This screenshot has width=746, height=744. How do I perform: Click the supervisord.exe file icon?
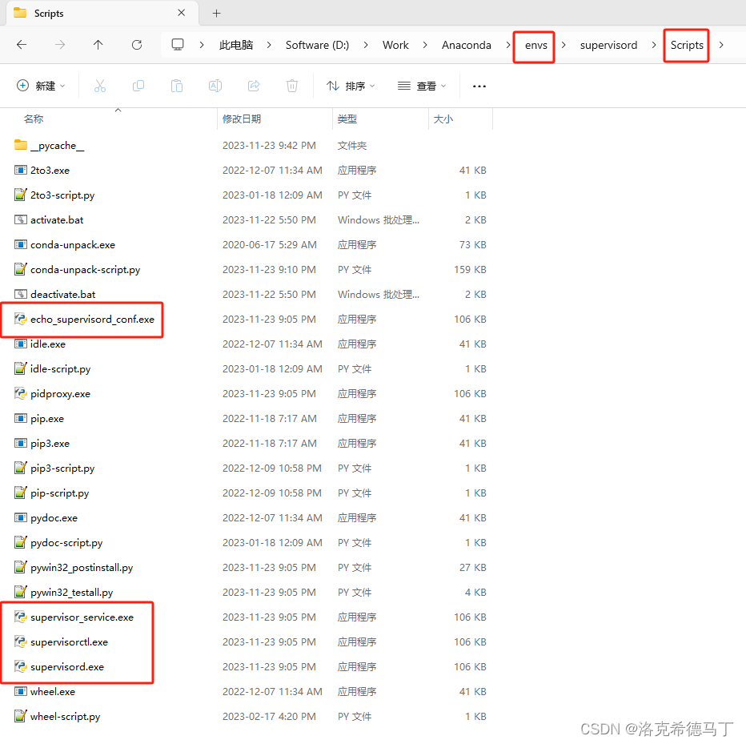(21, 666)
